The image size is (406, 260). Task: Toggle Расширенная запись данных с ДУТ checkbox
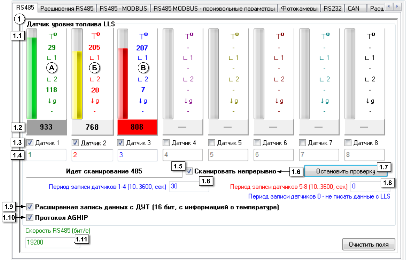(x=30, y=207)
